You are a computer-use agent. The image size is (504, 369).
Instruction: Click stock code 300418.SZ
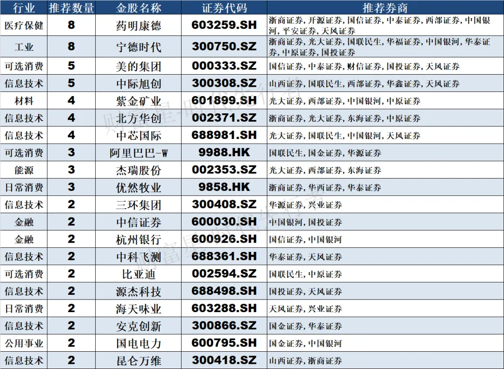point(224,361)
